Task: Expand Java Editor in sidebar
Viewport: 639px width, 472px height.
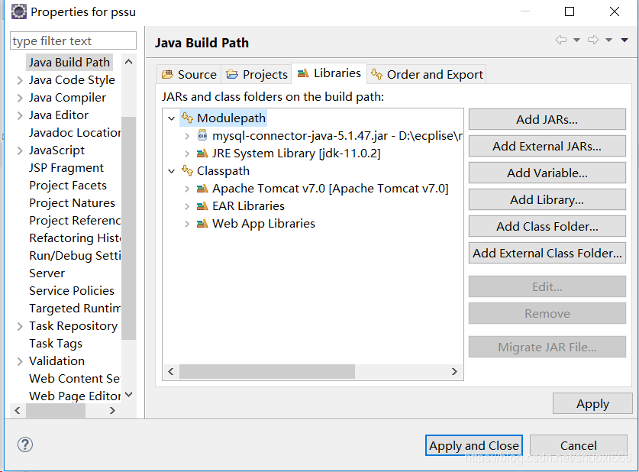Action: pos(20,115)
